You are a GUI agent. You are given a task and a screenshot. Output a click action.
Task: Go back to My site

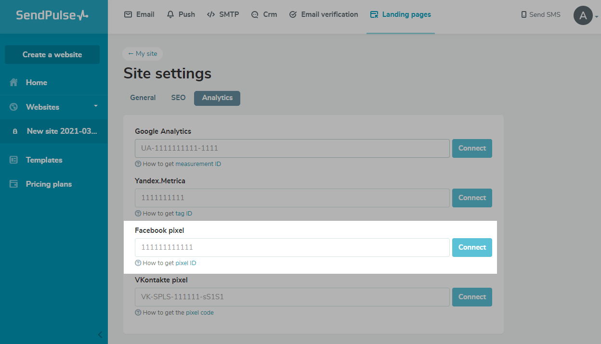143,54
